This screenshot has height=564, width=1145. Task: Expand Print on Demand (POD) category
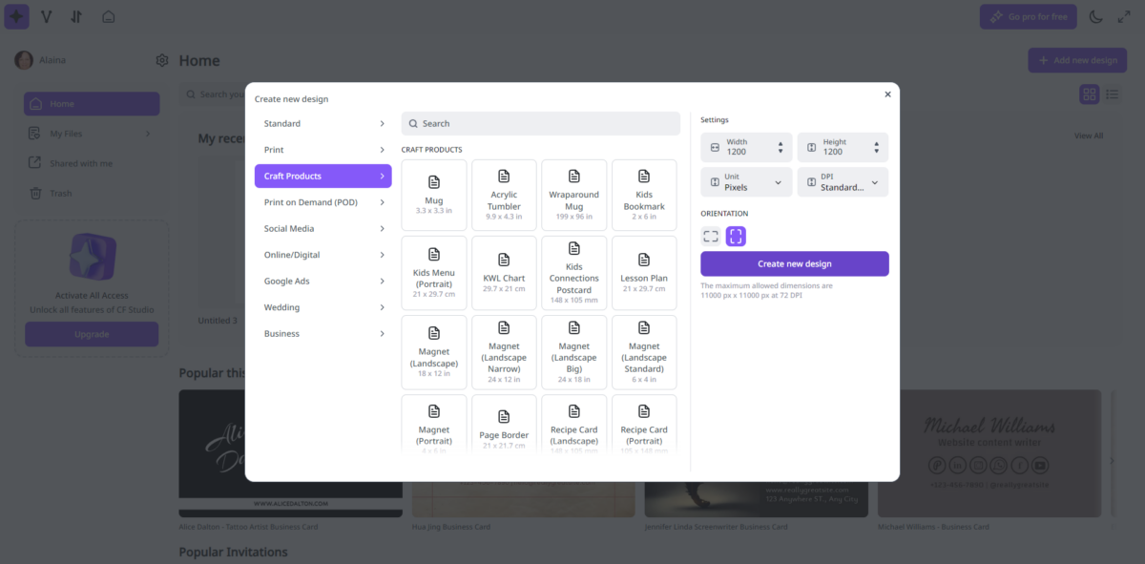[x=323, y=202]
